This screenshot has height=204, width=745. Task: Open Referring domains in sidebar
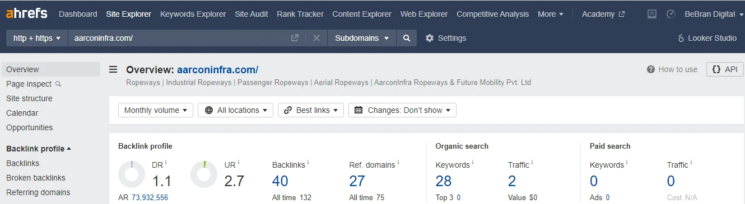click(38, 192)
